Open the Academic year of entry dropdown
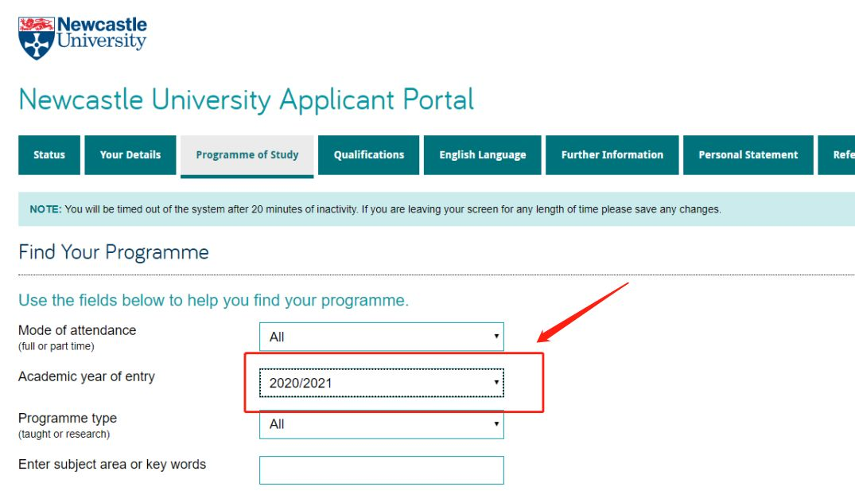Image resolution: width=855 pixels, height=491 pixels. [x=382, y=383]
